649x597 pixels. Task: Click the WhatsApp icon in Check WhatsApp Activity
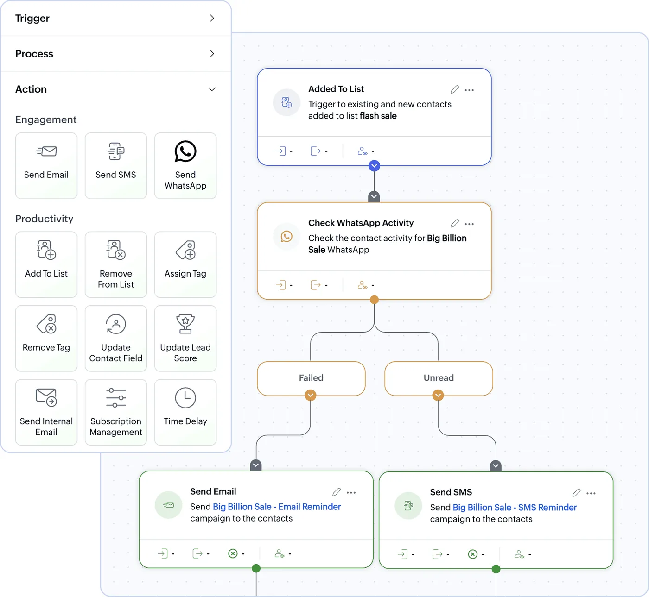(x=286, y=237)
